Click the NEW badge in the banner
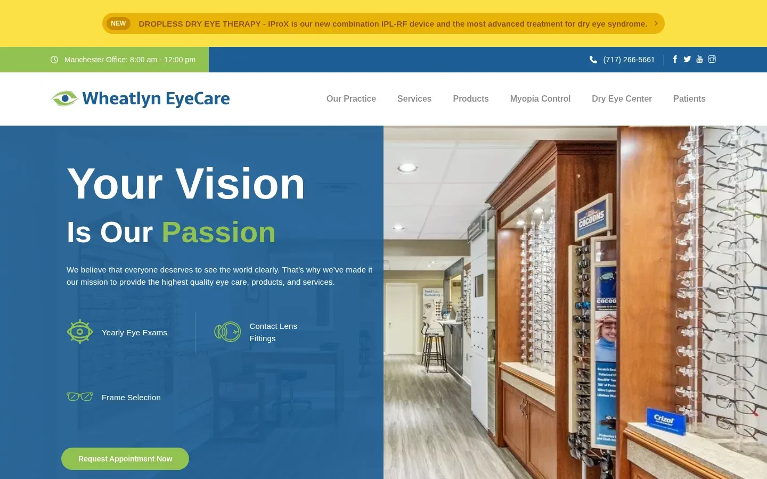The height and width of the screenshot is (479, 767). (x=118, y=23)
